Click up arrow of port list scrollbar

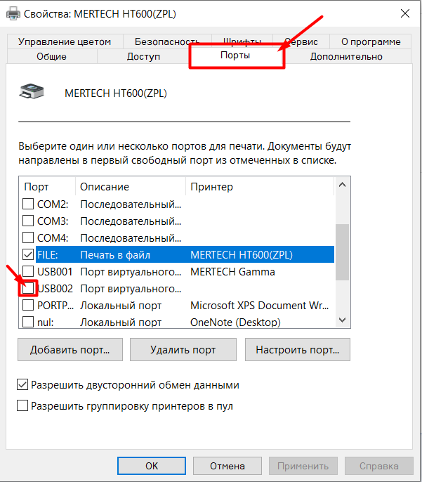[x=342, y=185]
